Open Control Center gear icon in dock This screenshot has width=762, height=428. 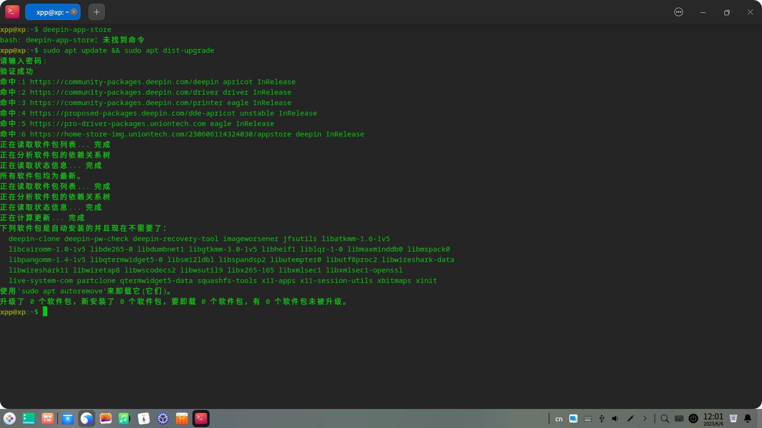tap(163, 418)
